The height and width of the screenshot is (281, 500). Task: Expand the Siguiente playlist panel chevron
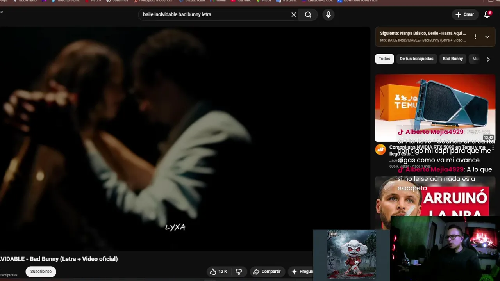pos(487,37)
